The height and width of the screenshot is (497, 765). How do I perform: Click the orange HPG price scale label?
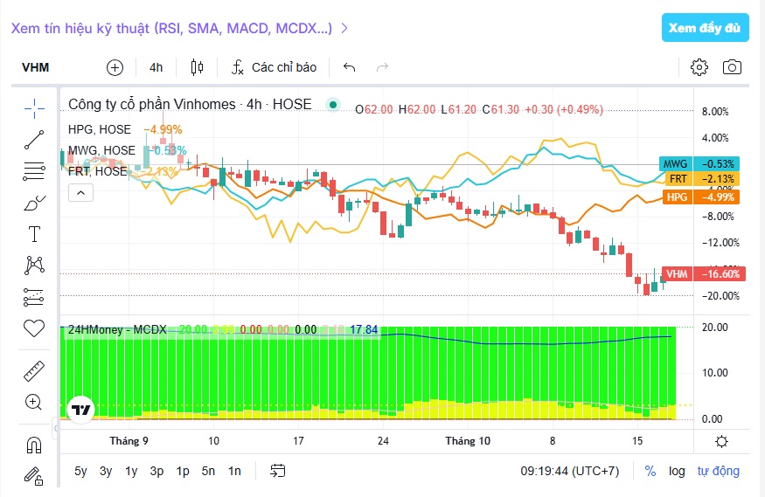[700, 197]
